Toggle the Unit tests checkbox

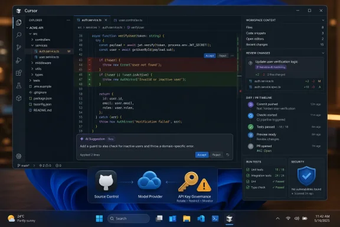point(248,170)
